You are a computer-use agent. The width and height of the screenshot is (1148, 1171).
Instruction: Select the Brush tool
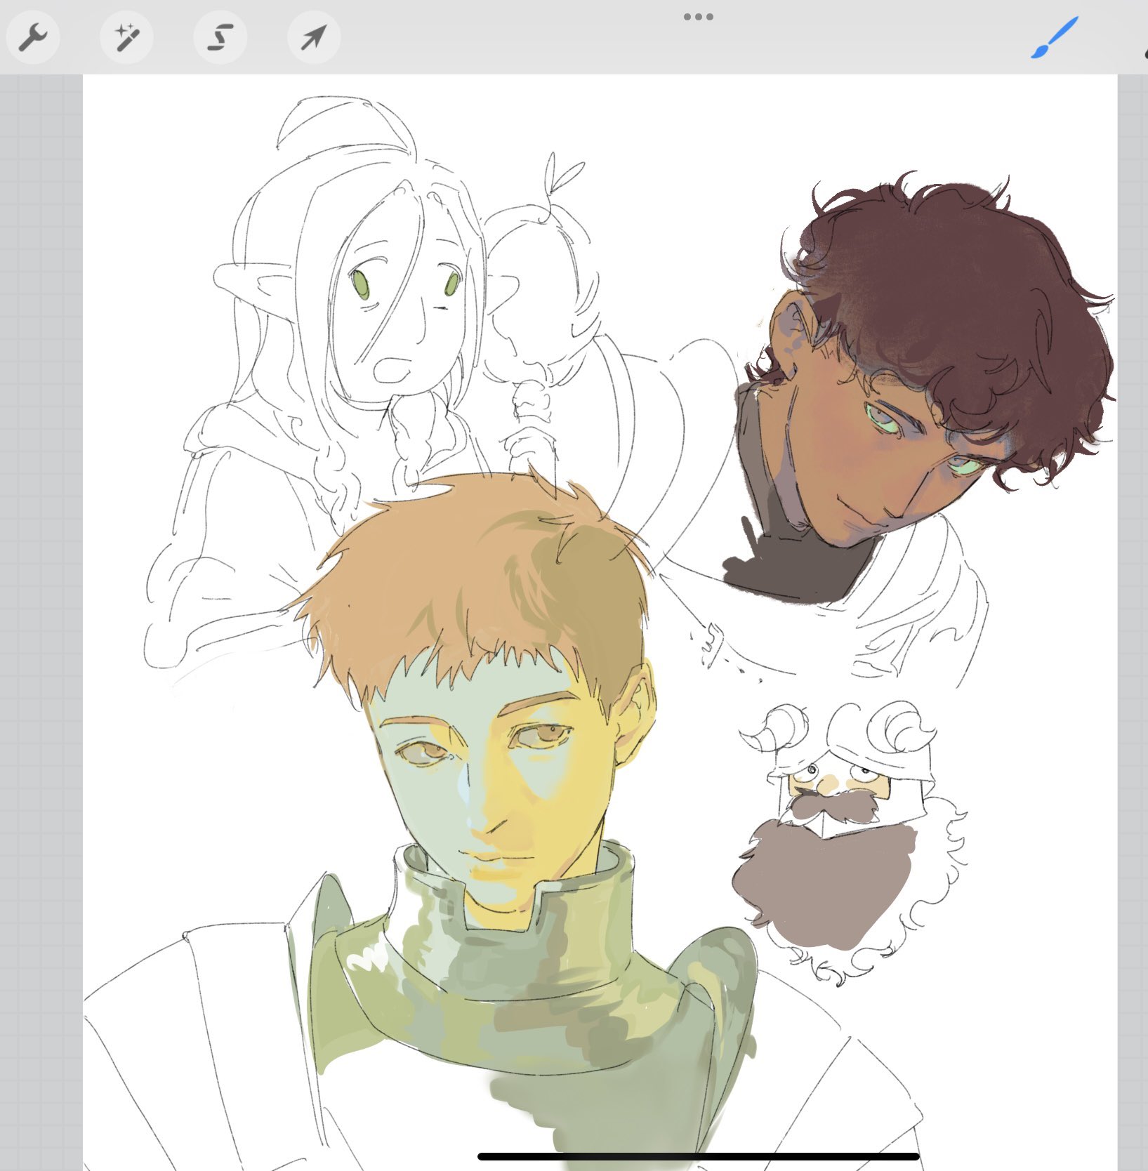pos(1054,38)
